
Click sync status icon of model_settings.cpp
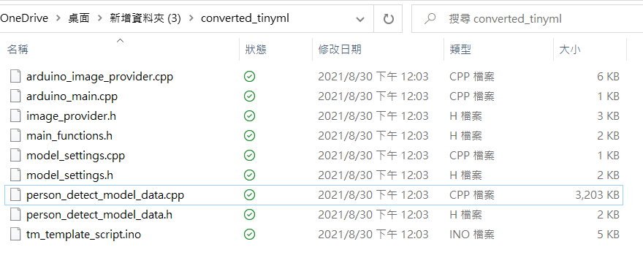(x=249, y=156)
